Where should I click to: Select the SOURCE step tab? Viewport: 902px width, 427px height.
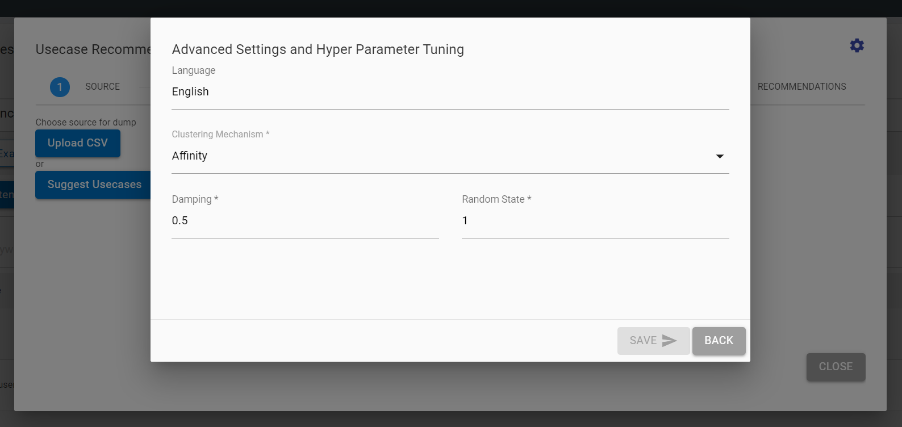102,87
